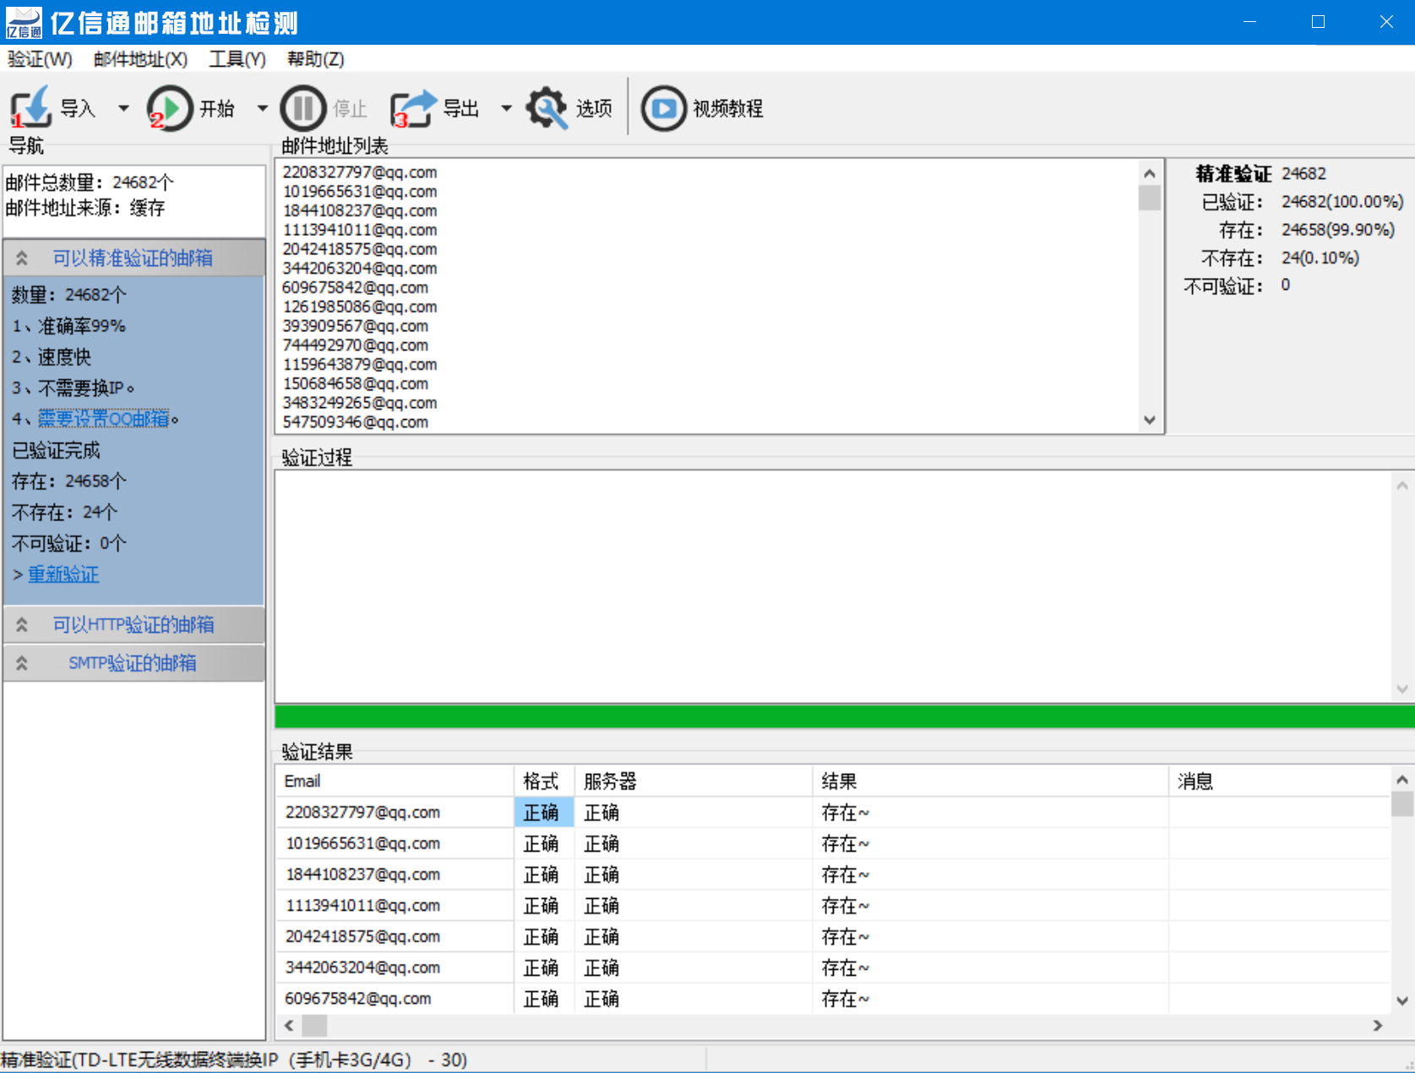1415x1073 pixels.
Task: Open the dropdown arrow next to 开始
Action: [x=262, y=108]
